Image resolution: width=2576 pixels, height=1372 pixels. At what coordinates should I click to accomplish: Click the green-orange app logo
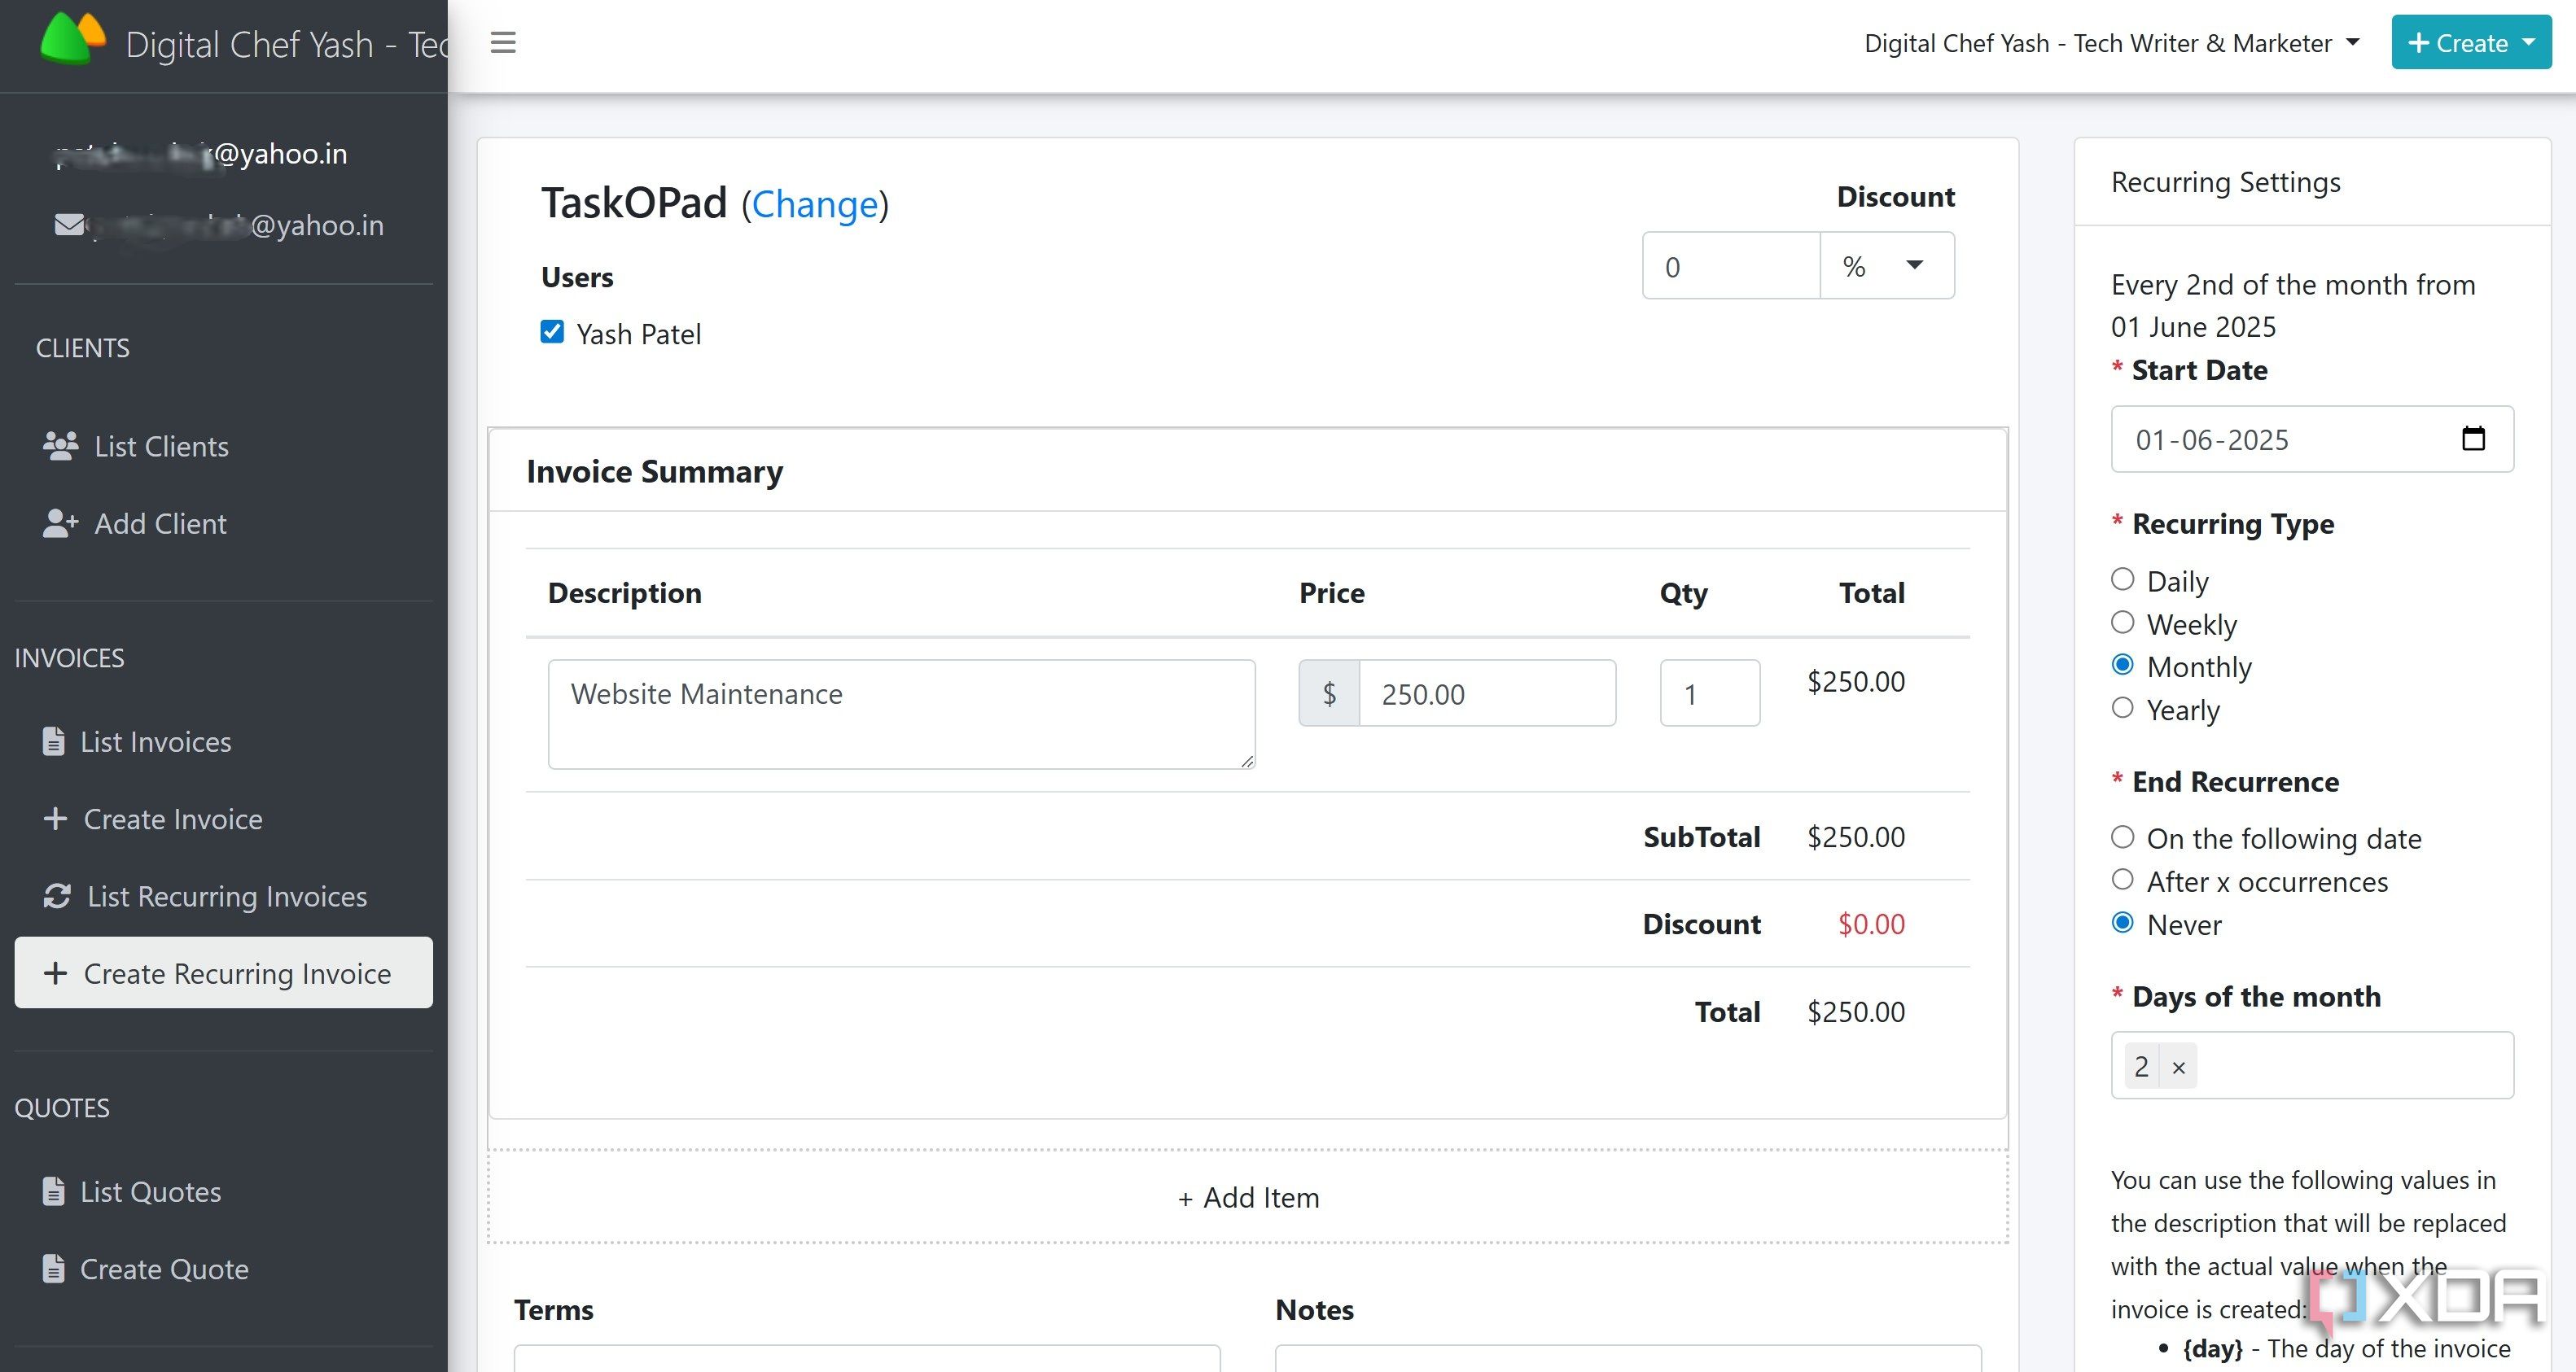pos(72,39)
